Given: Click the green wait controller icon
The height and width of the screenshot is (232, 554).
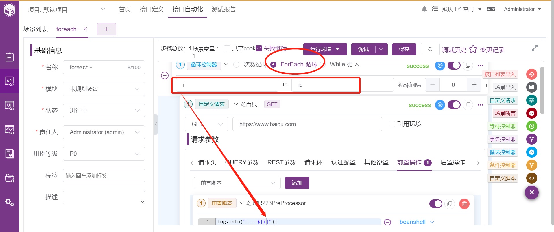Looking at the screenshot, I should click(532, 126).
